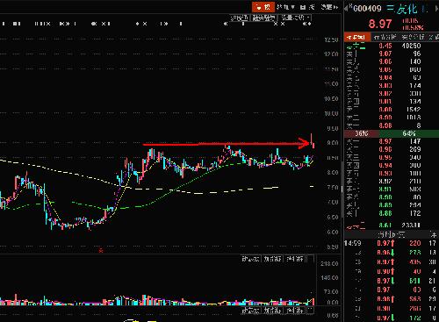Screen dimensions: 439x322
Task: Click the first indicator button in the bottom panel
Action: (x=251, y=311)
